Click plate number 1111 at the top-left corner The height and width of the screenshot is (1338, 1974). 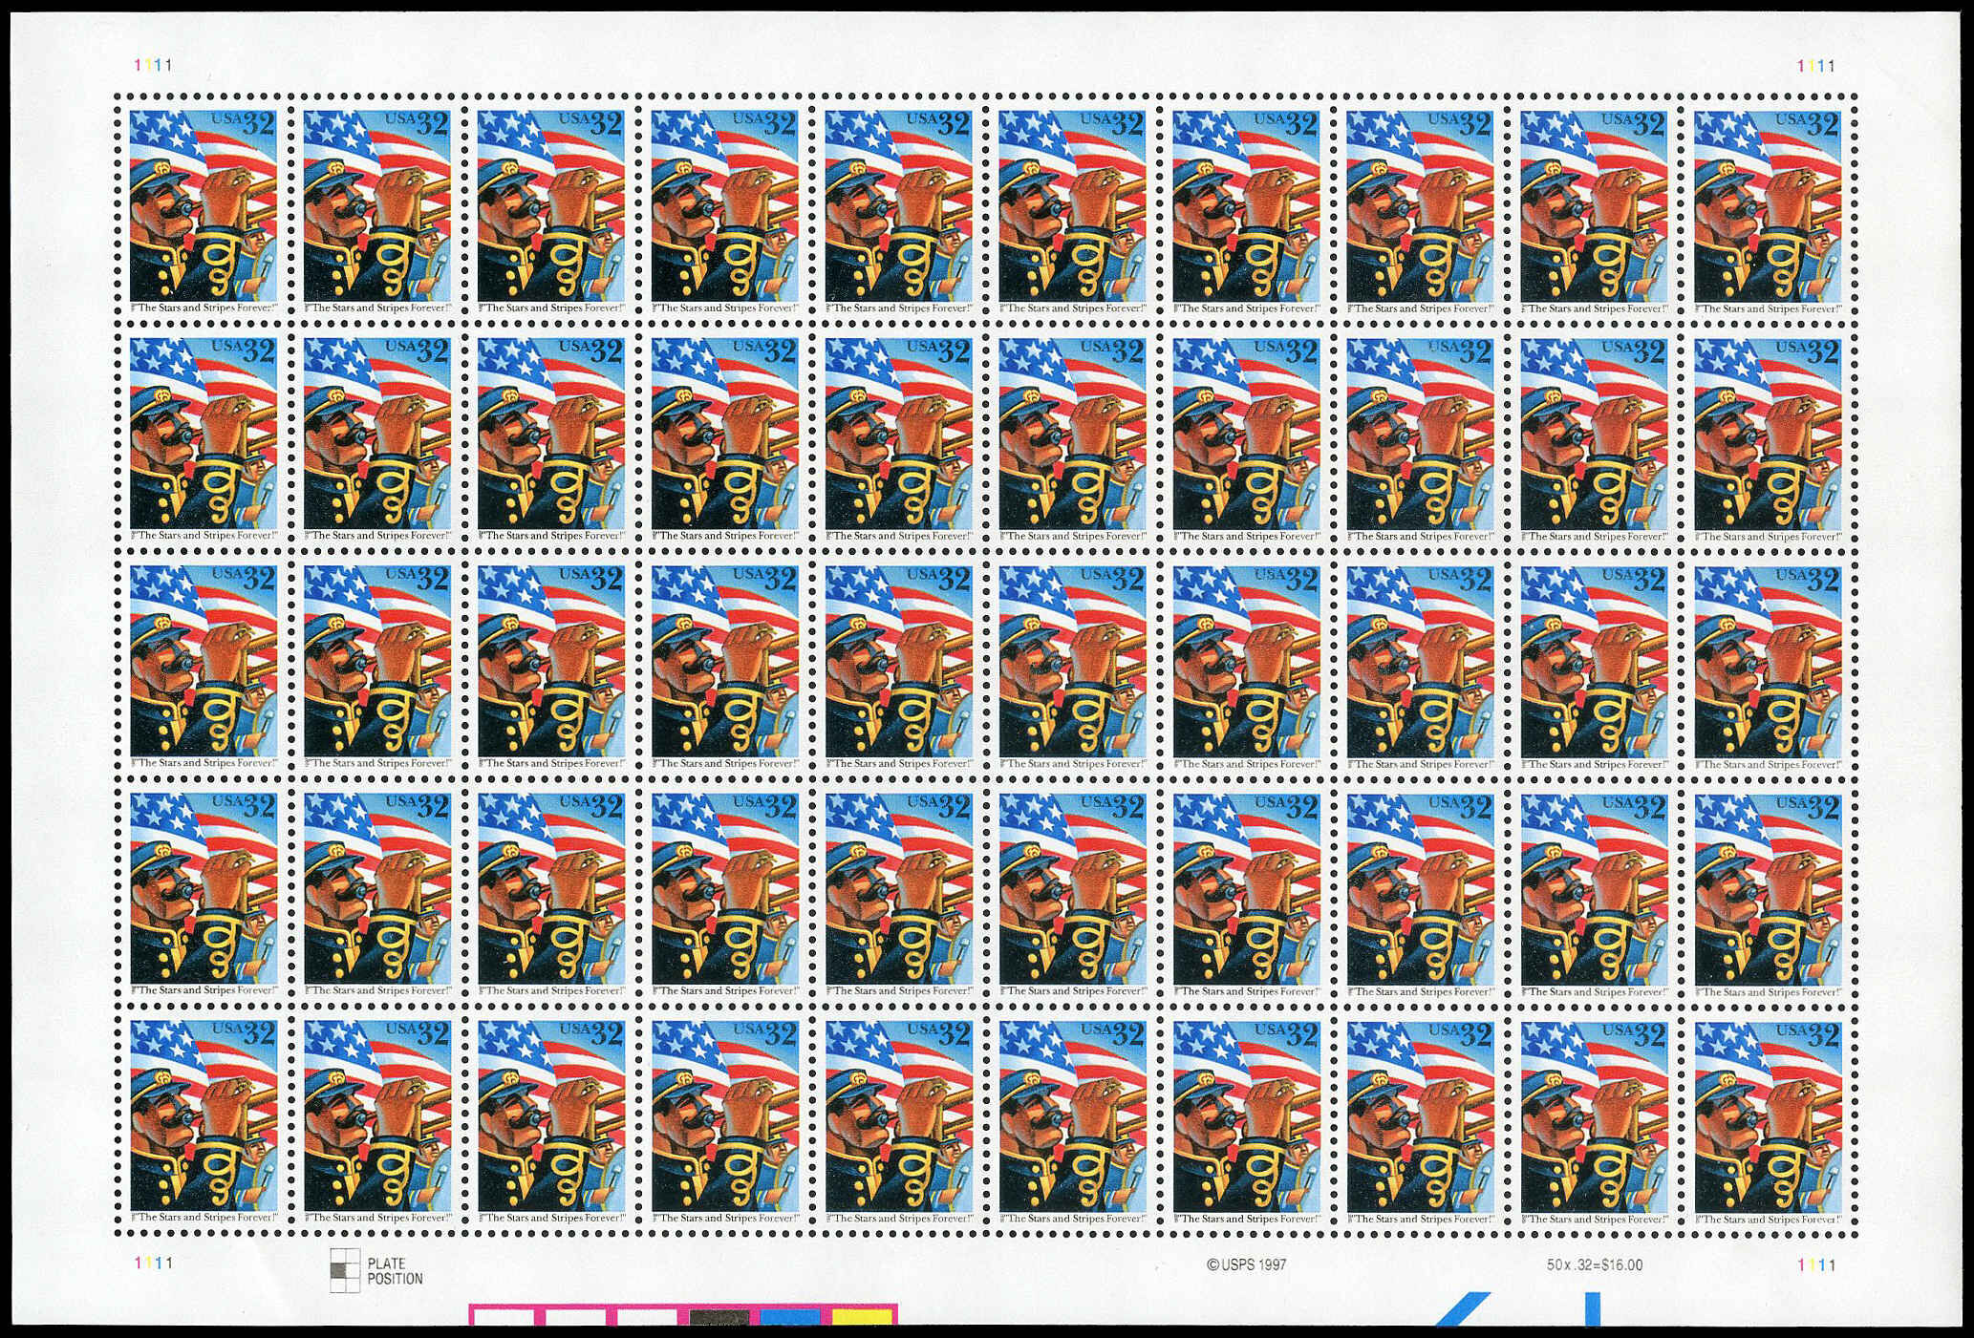(153, 66)
